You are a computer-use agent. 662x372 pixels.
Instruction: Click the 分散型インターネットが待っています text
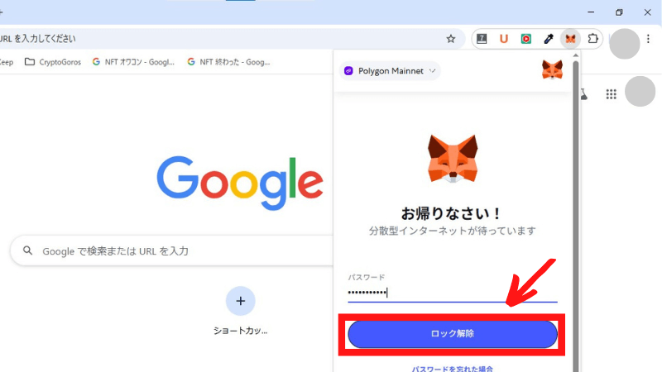(453, 231)
